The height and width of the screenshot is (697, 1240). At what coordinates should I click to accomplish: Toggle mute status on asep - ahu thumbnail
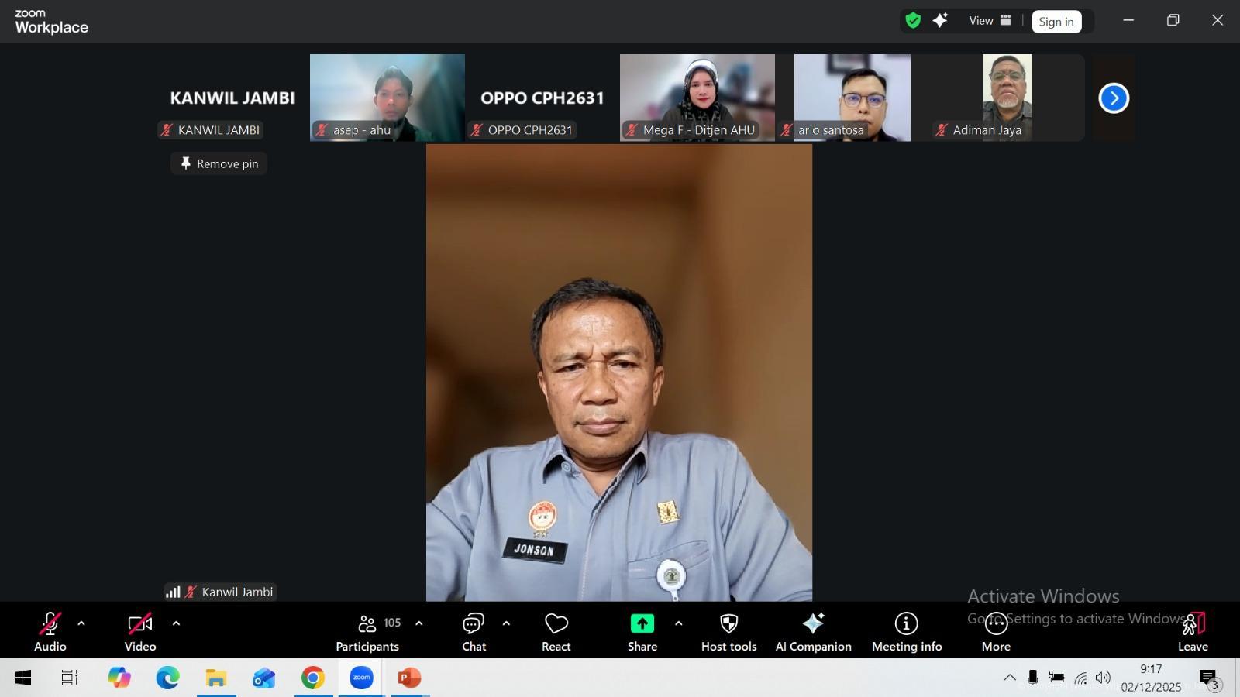320,130
